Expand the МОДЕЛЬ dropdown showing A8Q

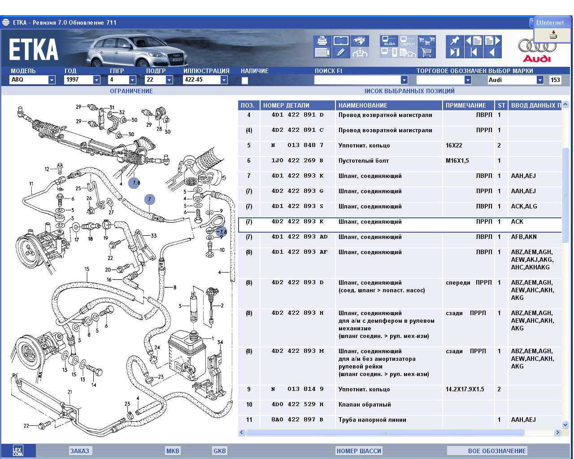(52, 80)
